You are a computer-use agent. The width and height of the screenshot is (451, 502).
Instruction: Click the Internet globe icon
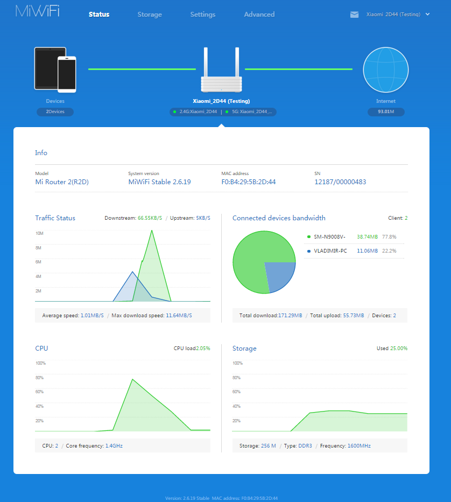pos(386,70)
